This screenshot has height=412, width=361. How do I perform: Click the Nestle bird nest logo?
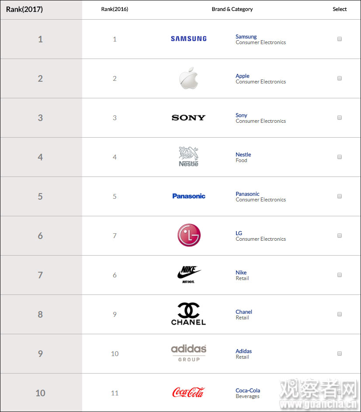(188, 156)
